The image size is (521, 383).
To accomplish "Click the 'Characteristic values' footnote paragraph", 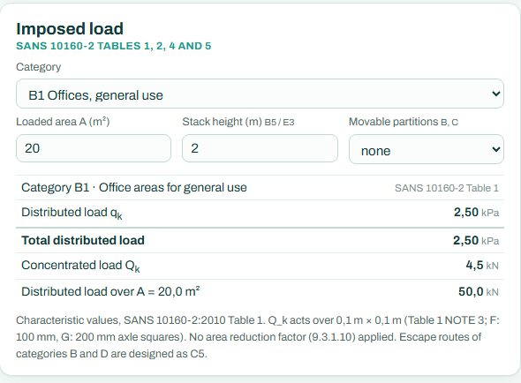I will (x=258, y=337).
